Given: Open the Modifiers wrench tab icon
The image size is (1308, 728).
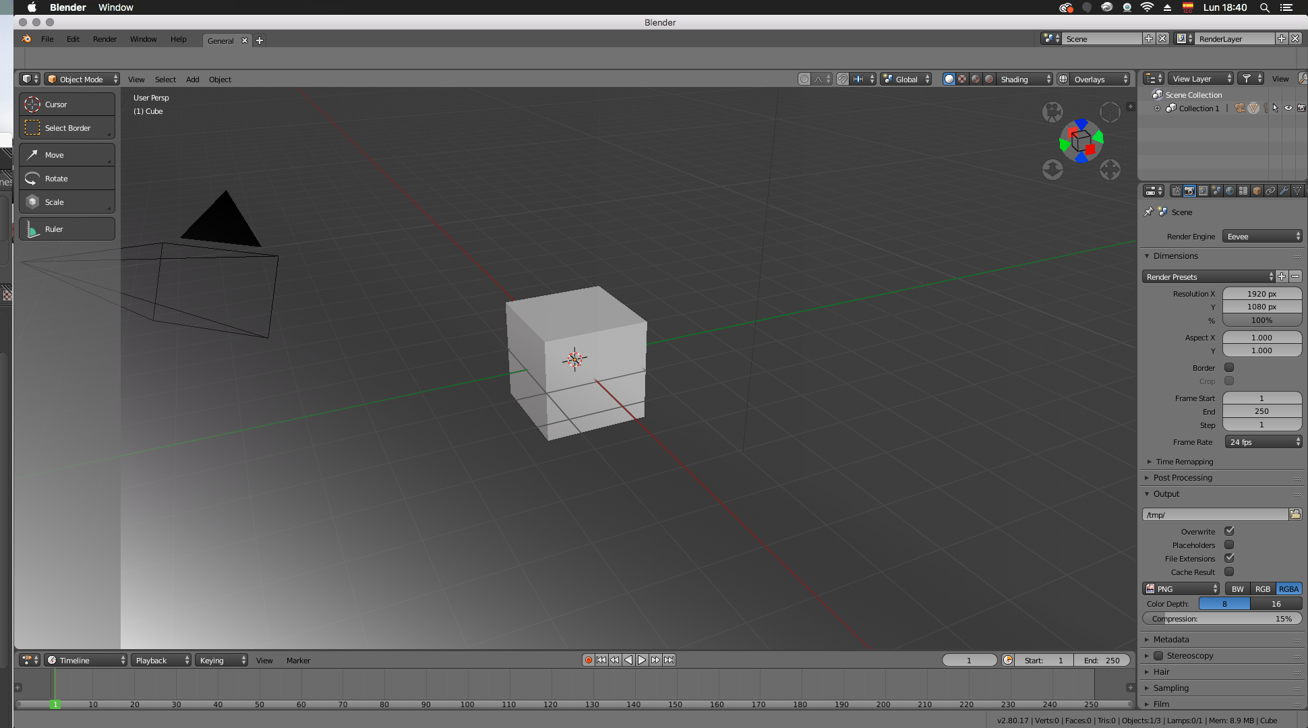Looking at the screenshot, I should click(x=1284, y=191).
